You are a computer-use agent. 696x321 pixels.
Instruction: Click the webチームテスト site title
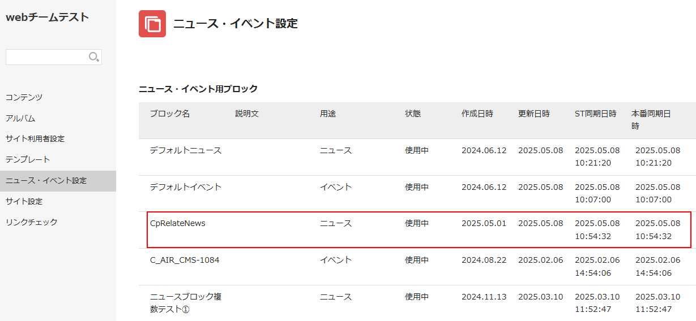click(x=47, y=17)
